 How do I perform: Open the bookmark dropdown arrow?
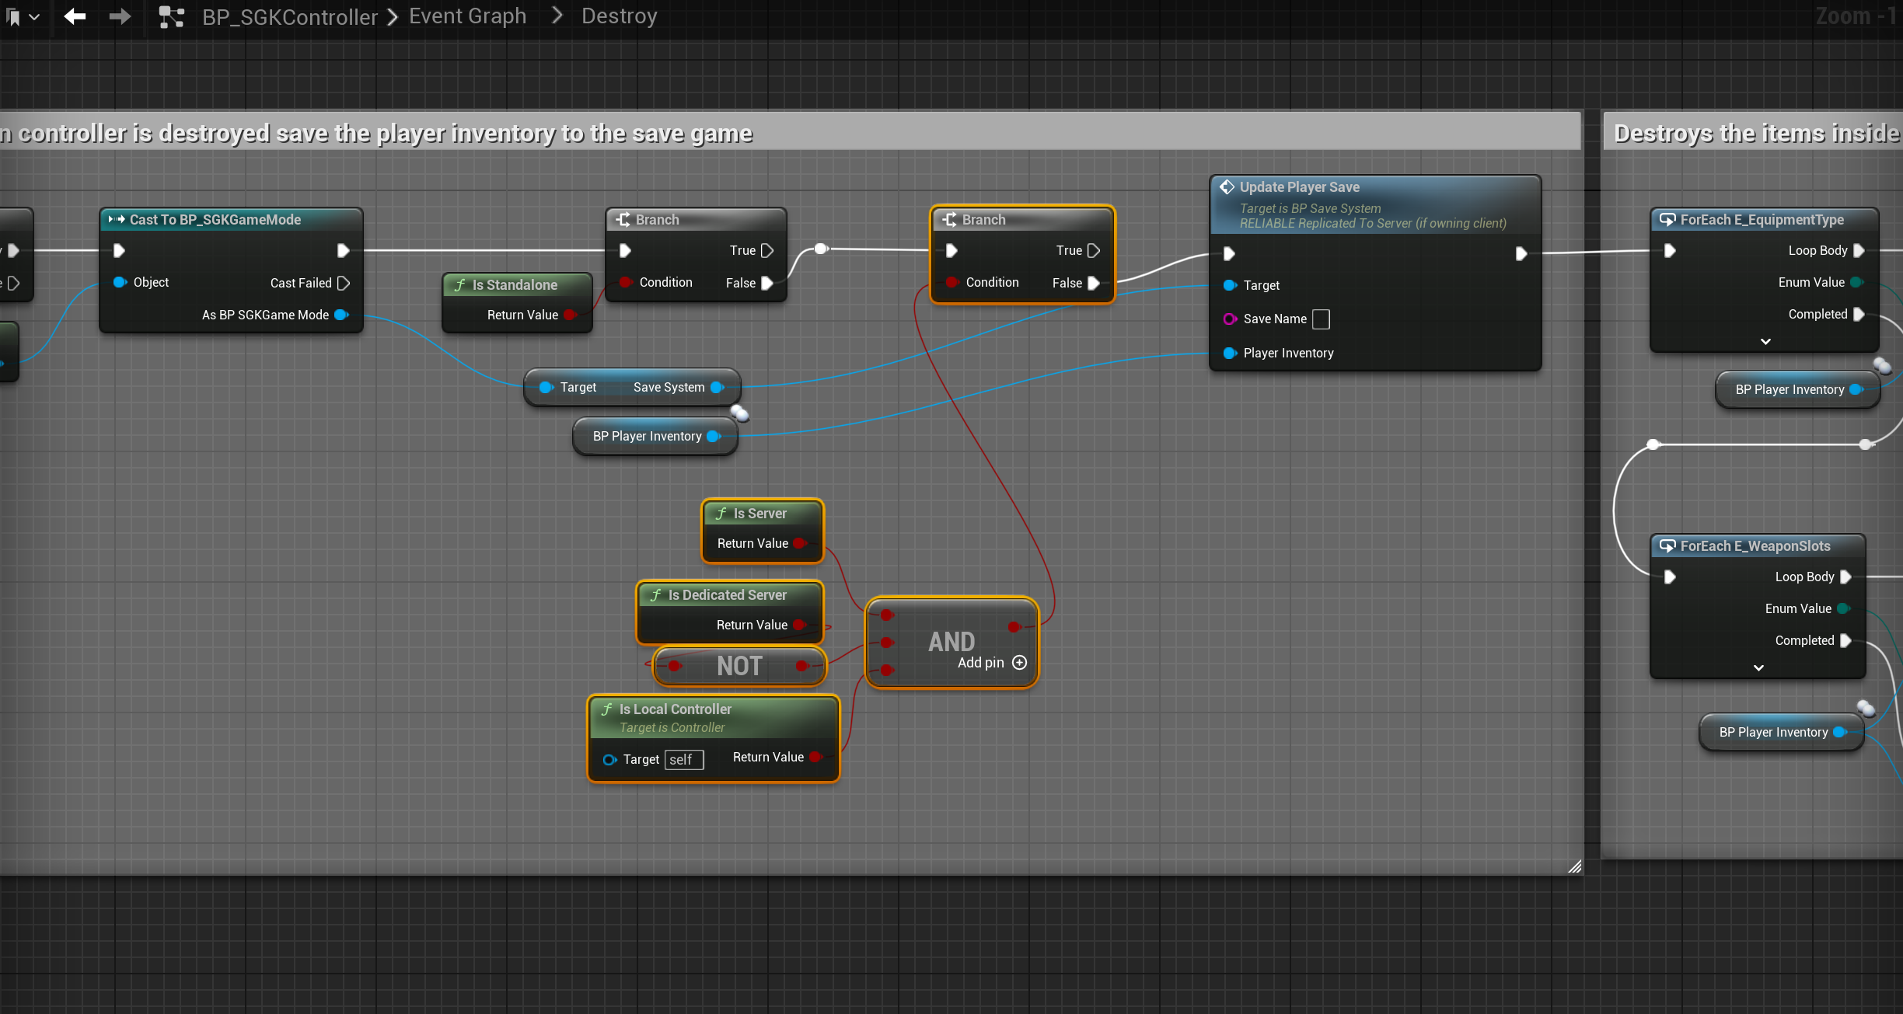(x=35, y=16)
